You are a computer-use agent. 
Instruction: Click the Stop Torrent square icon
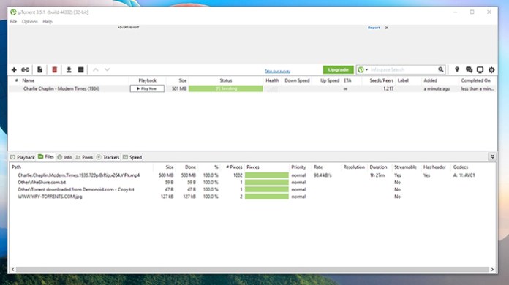click(81, 69)
